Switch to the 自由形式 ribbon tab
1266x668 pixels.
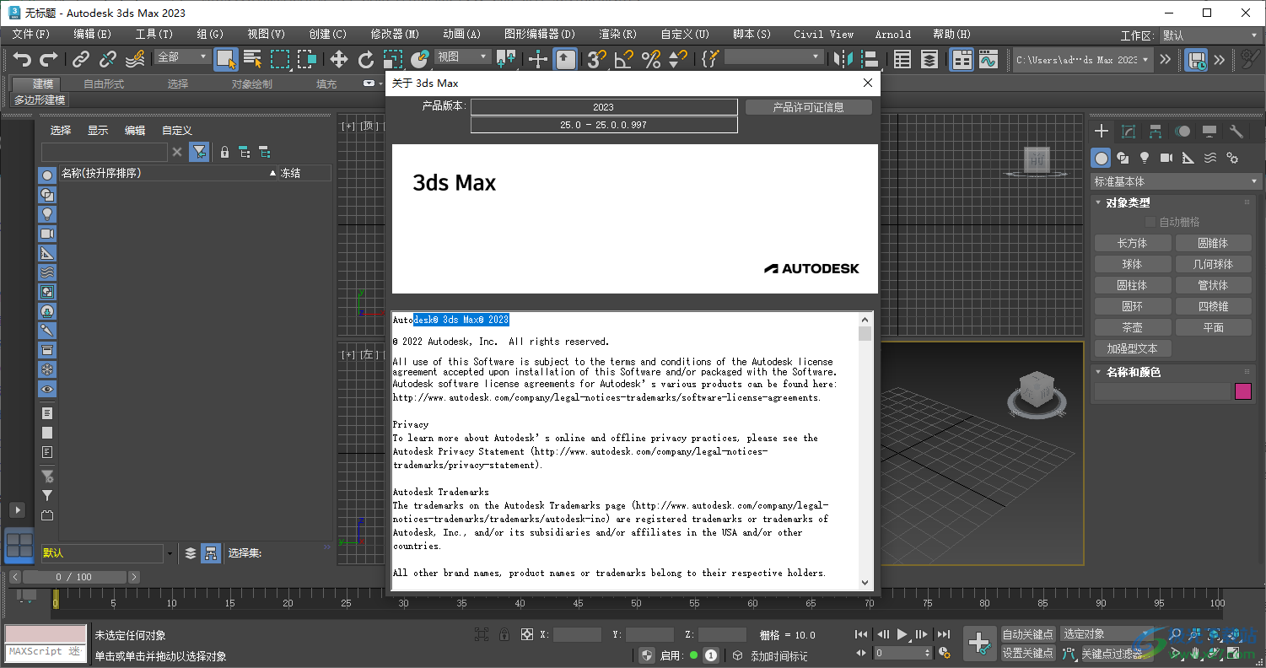pyautogui.click(x=104, y=83)
